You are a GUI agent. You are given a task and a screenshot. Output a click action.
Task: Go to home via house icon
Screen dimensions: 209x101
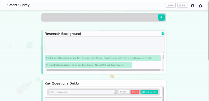tap(200, 6)
